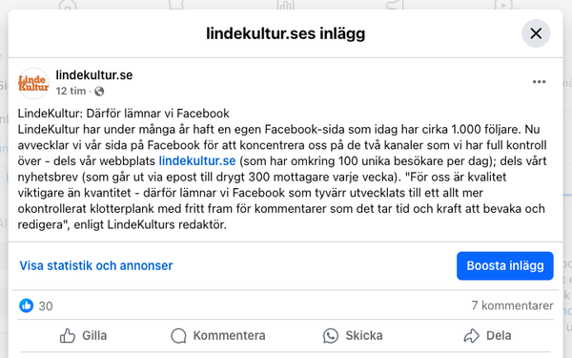Share the post with Dela arrow
Viewport: 572px width, 358px height.
point(487,335)
